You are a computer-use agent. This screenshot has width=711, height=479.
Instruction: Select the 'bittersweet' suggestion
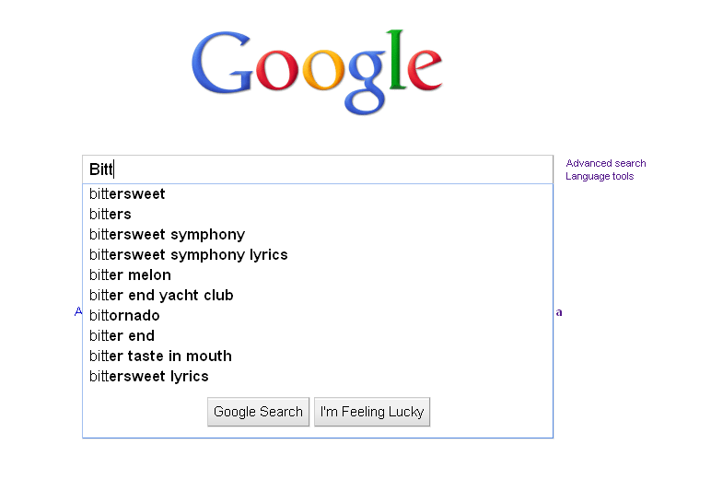[318, 194]
